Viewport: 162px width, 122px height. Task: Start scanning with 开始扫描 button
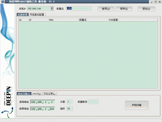tap(137, 105)
